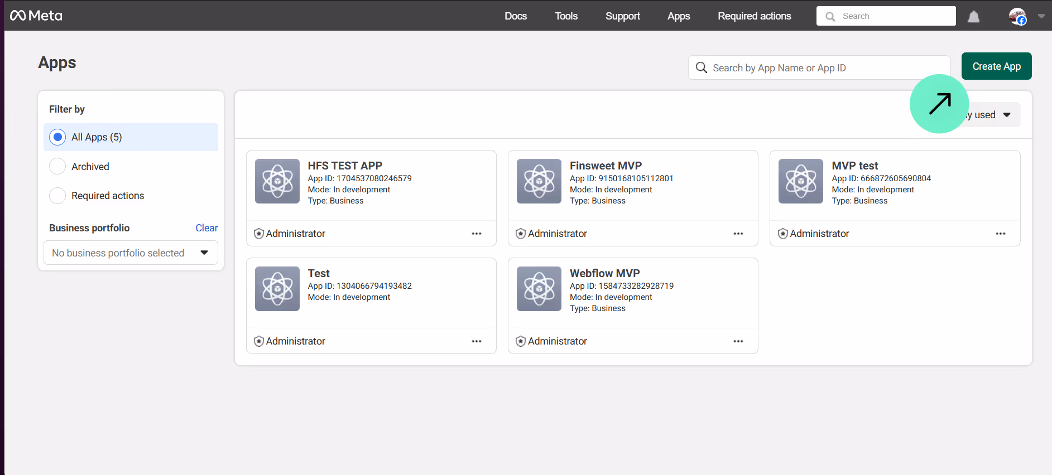Open the Support menu
The width and height of the screenshot is (1052, 475).
[623, 16]
